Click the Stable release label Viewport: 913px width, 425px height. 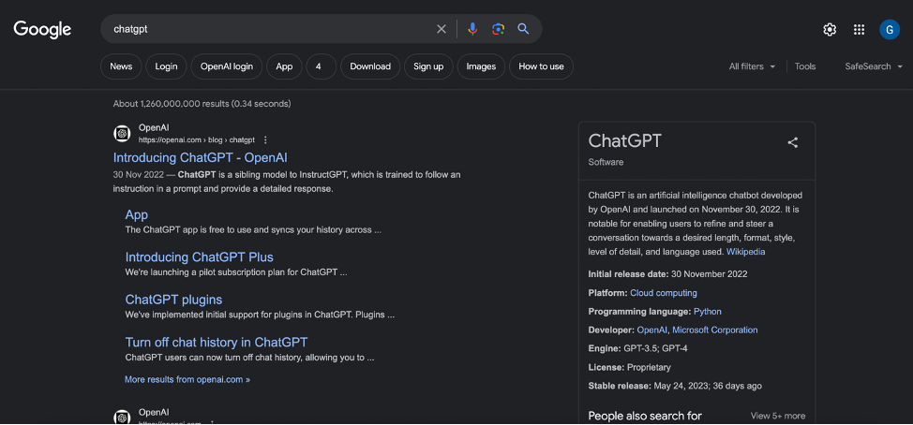(620, 386)
